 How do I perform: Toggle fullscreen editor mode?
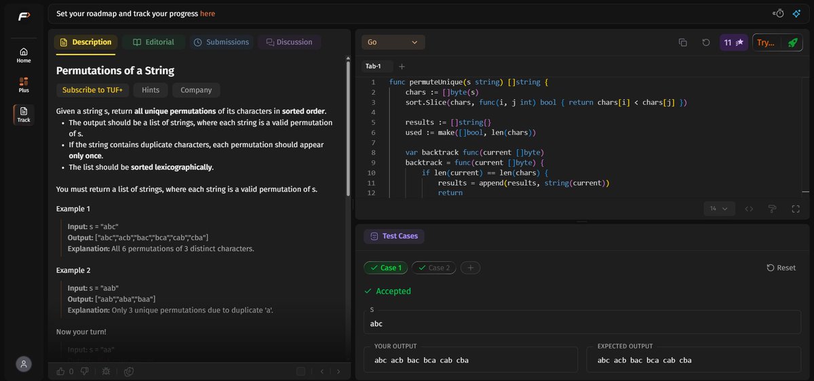pos(796,209)
